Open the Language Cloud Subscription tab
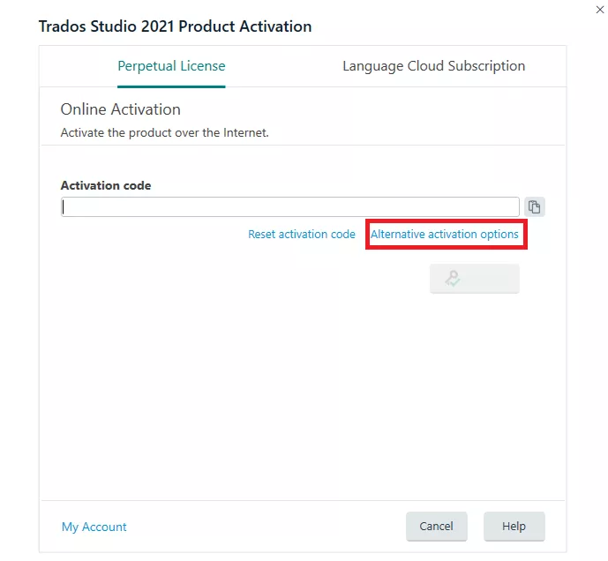608x561 pixels. (x=434, y=66)
